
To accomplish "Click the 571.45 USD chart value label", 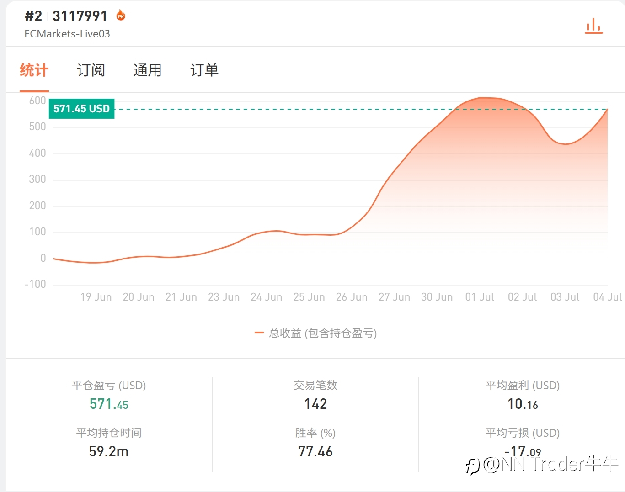I will 81,109.
